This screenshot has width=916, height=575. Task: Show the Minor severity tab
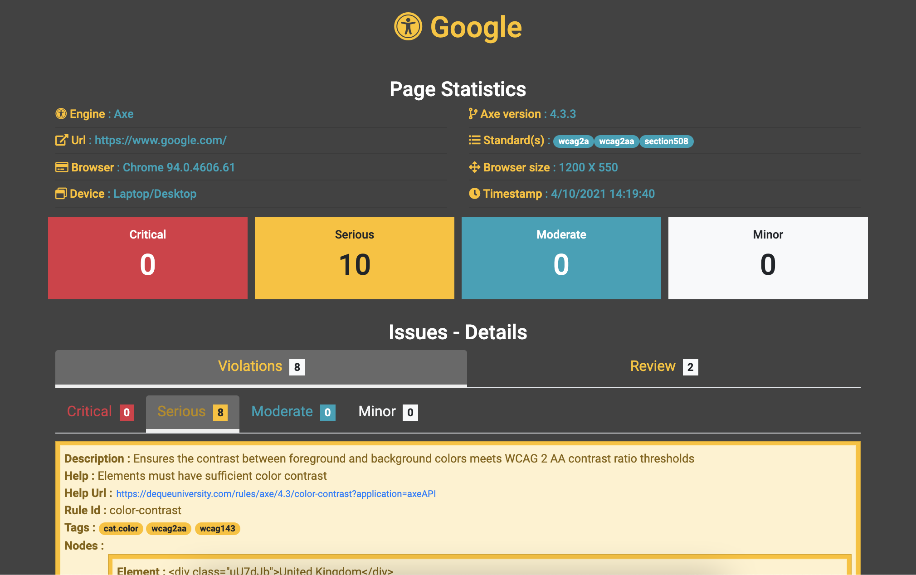(x=388, y=412)
